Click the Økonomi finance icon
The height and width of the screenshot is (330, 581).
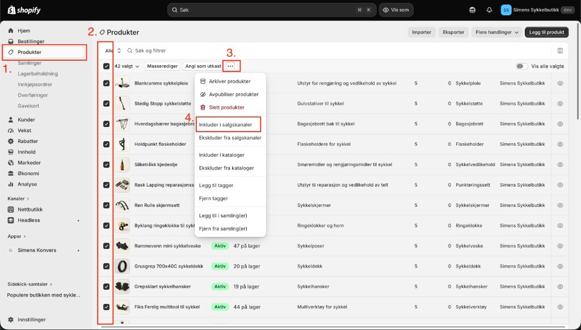click(11, 174)
